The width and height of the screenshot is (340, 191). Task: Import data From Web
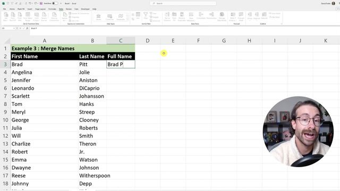coord(20,16)
